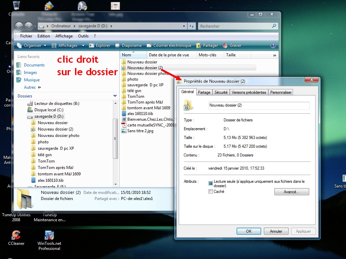Image resolution: width=346 pixels, height=259 pixels.
Task: Click the folder tree scrollbar thumb
Action: [115, 139]
